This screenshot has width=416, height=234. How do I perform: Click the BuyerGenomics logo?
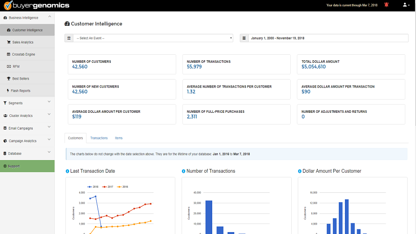36,5
